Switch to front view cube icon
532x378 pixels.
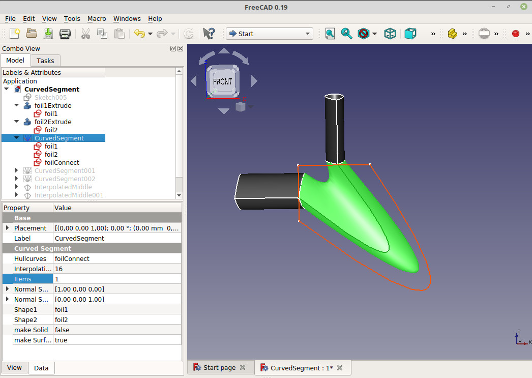(x=410, y=34)
